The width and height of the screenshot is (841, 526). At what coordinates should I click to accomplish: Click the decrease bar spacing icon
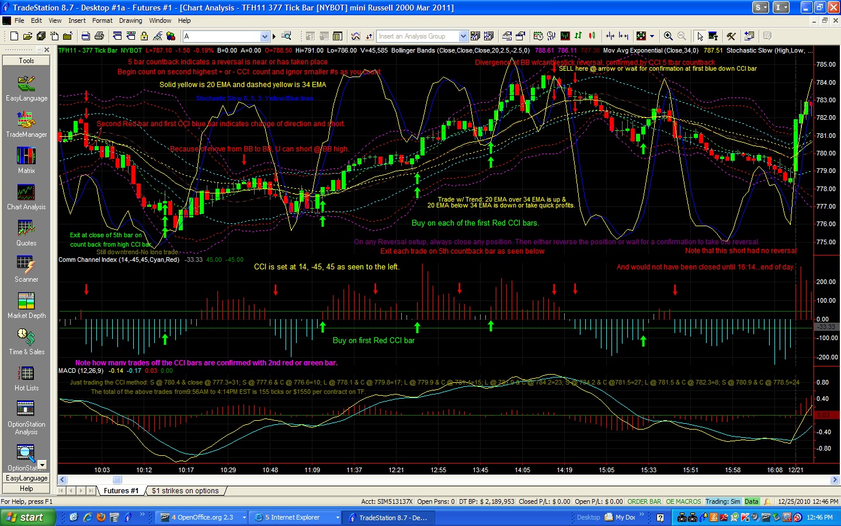pyautogui.click(x=610, y=36)
